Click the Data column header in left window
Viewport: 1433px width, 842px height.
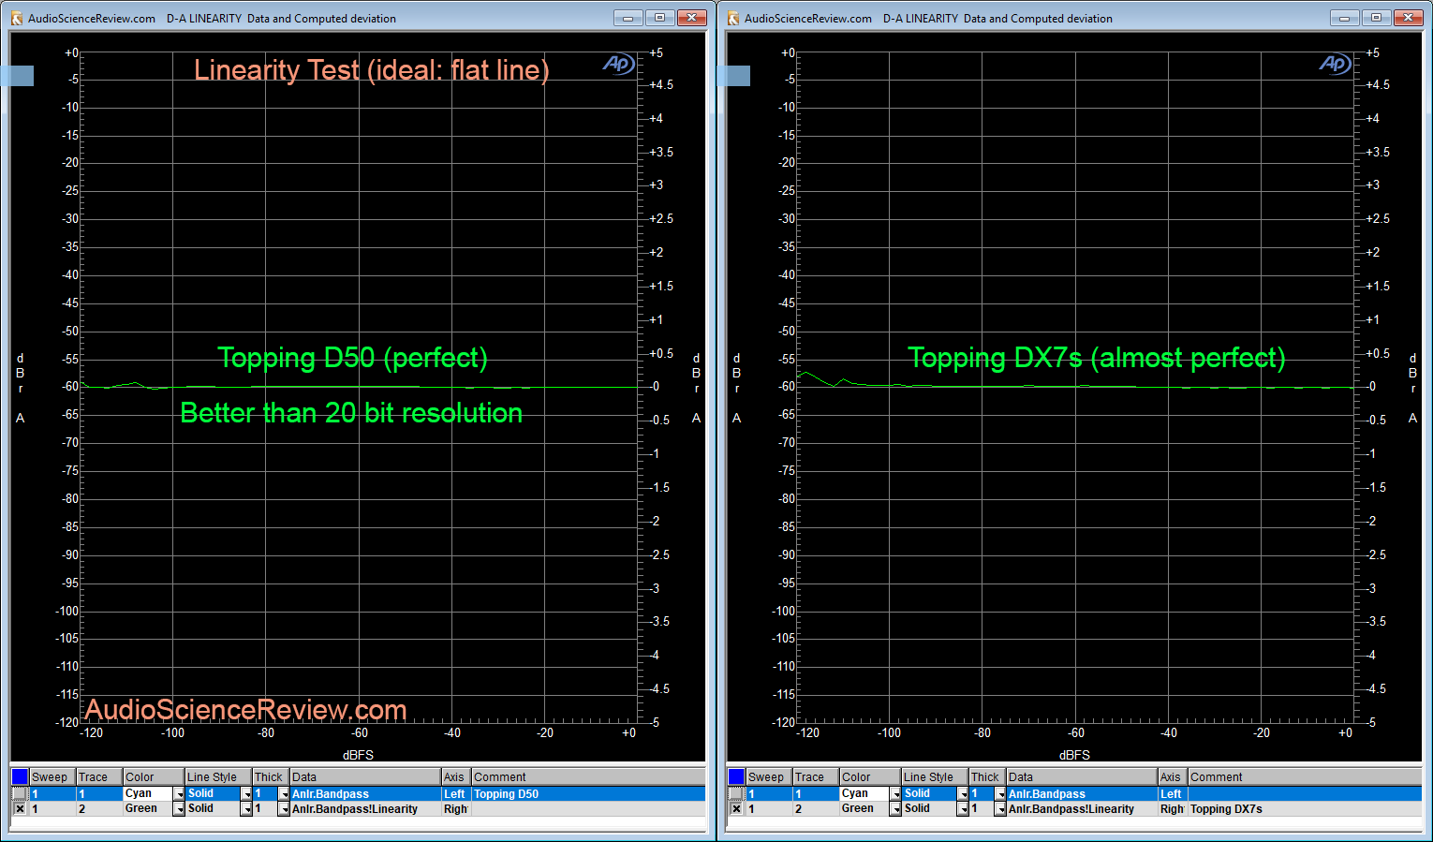(x=365, y=776)
